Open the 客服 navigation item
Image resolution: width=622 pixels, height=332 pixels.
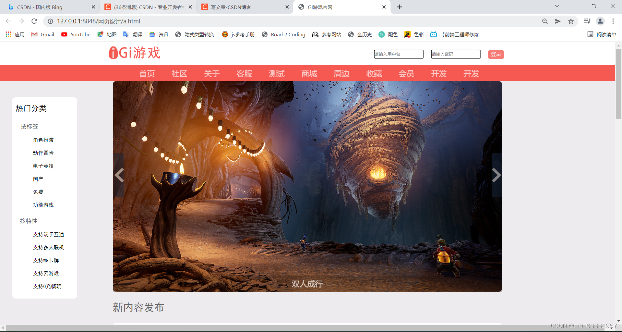point(244,74)
